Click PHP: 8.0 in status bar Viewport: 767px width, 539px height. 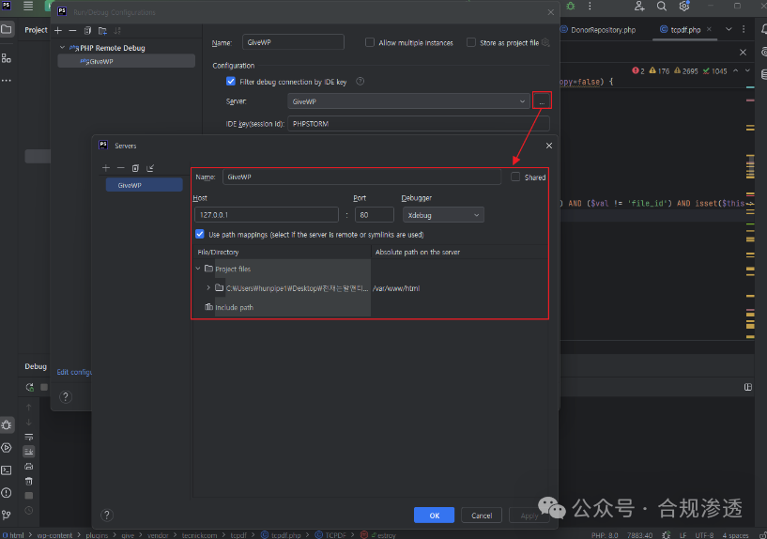click(604, 535)
